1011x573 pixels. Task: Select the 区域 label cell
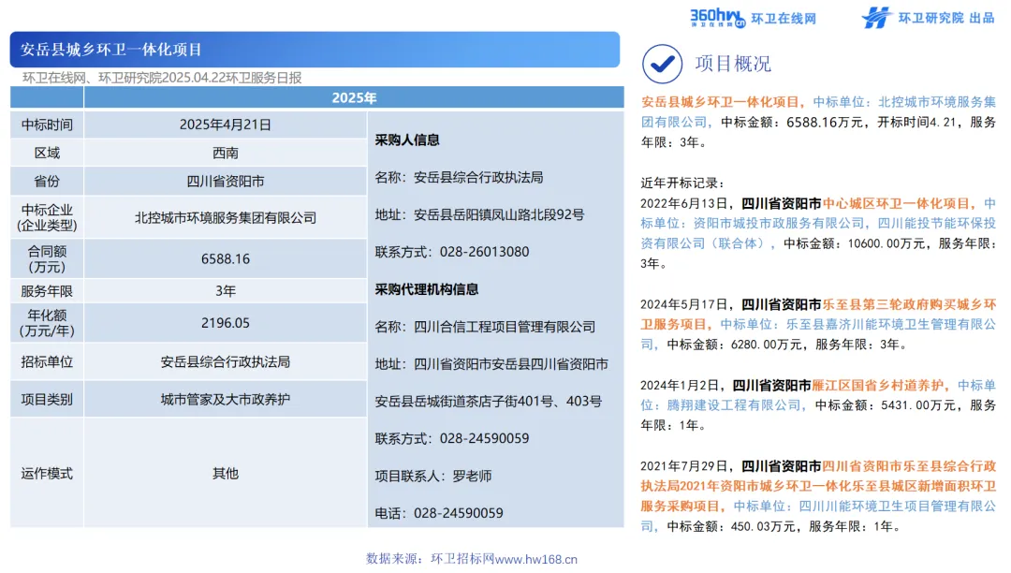click(47, 153)
